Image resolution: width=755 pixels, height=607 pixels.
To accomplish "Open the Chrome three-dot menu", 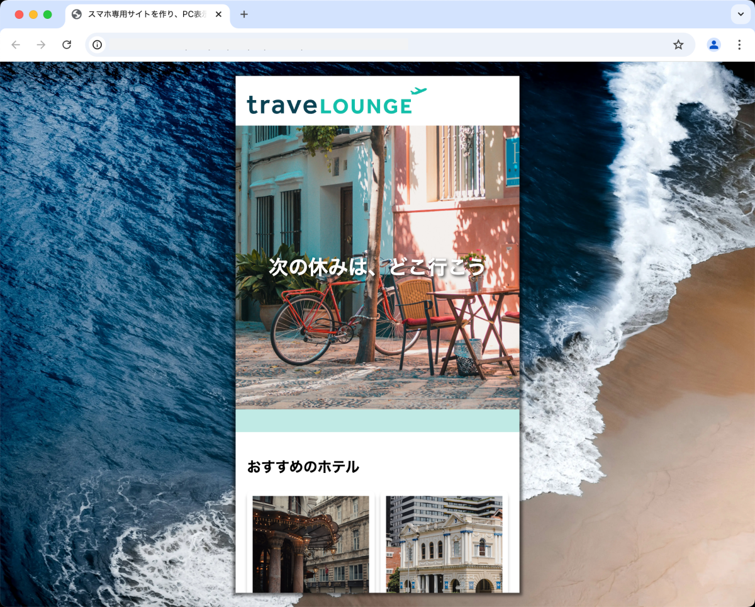I will click(x=739, y=45).
